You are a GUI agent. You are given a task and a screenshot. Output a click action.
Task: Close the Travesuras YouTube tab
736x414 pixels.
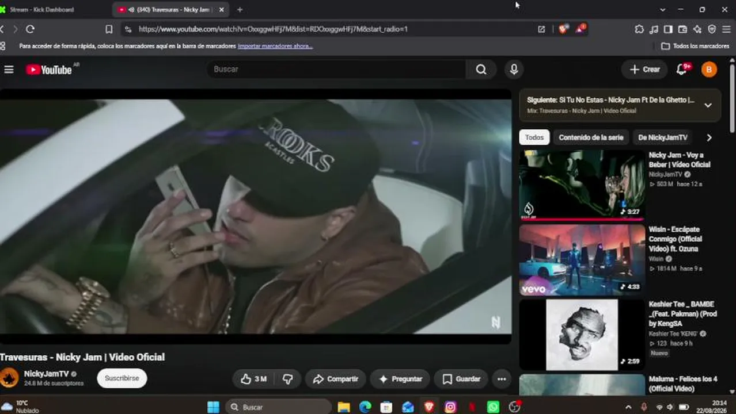[x=221, y=10]
